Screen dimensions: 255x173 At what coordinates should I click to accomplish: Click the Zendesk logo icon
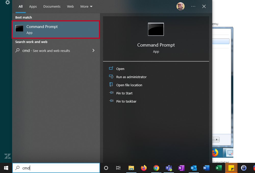click(8, 156)
